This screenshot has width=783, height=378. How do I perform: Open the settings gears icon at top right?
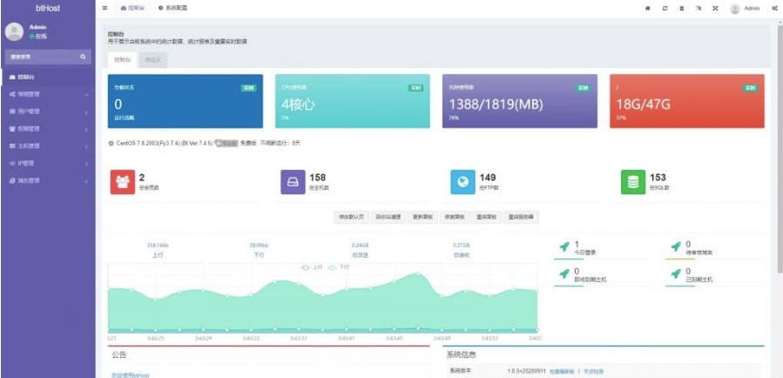click(774, 8)
